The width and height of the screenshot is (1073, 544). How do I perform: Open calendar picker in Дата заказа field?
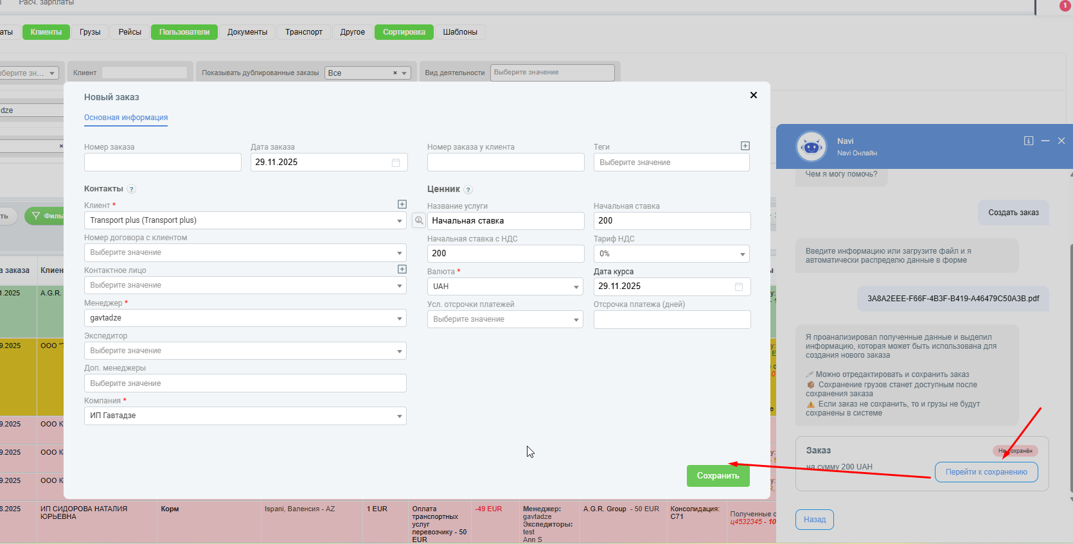(396, 162)
